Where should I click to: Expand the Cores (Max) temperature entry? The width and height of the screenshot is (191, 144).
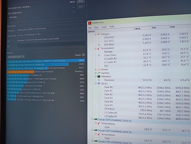99,56
